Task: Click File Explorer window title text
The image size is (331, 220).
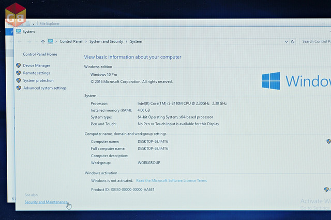Action: tap(50, 24)
